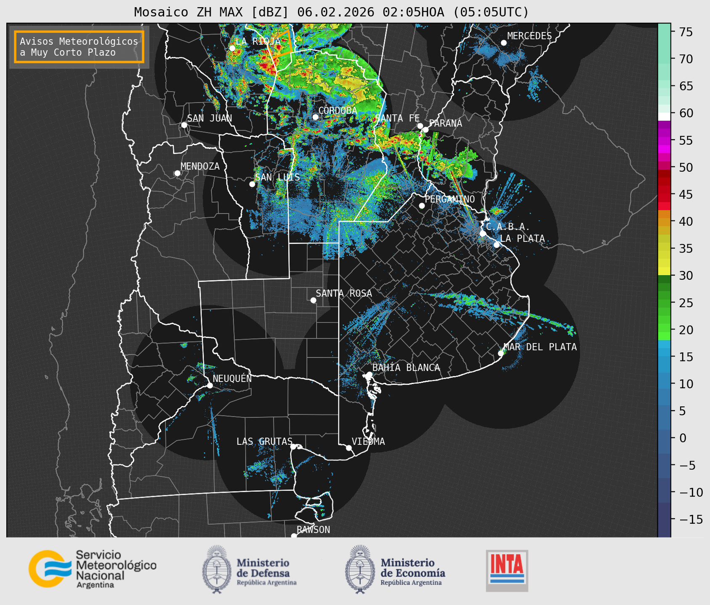The height and width of the screenshot is (605, 710).
Task: Click the 10 dBZ blue color on the scale
Action: pyautogui.click(x=664, y=384)
